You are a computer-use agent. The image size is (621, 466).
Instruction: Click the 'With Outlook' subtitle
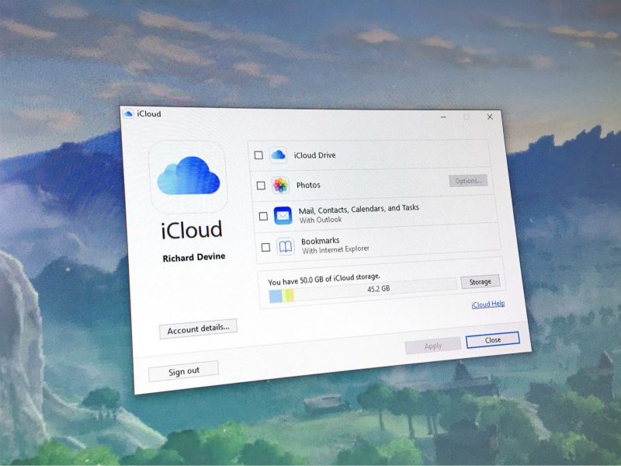[x=321, y=220]
